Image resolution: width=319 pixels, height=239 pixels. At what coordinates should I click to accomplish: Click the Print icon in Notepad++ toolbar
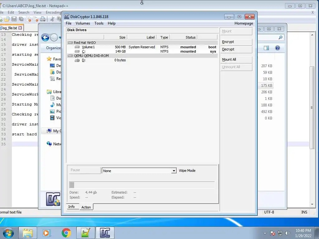click(43, 19)
